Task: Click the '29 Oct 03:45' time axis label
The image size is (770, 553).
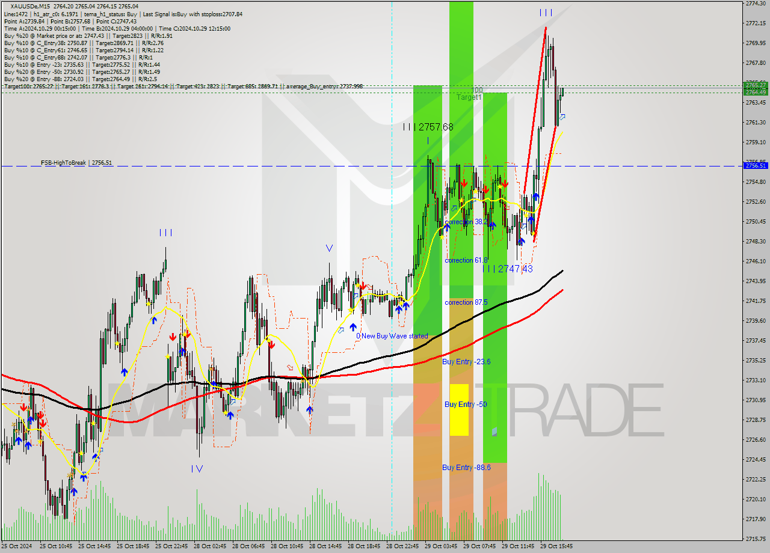Action: (x=441, y=547)
